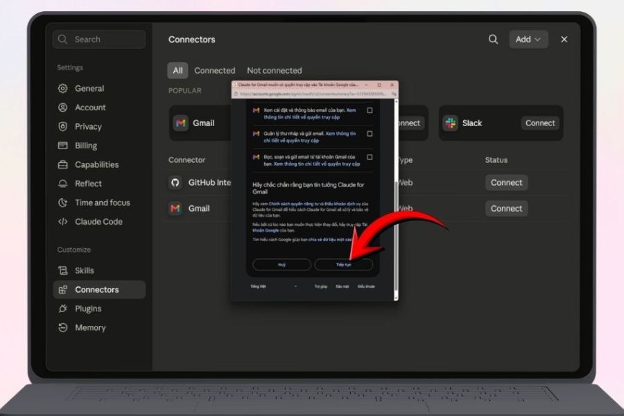624x416 pixels.
Task: Click the sidebar Search field
Action: (99, 39)
